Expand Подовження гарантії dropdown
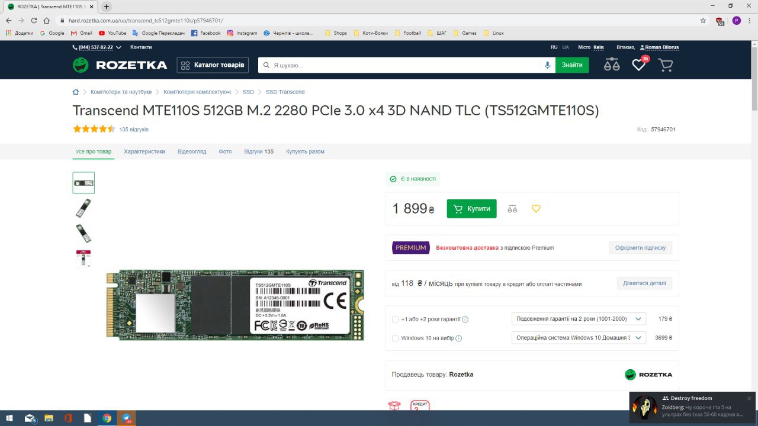The width and height of the screenshot is (758, 426). [579, 319]
